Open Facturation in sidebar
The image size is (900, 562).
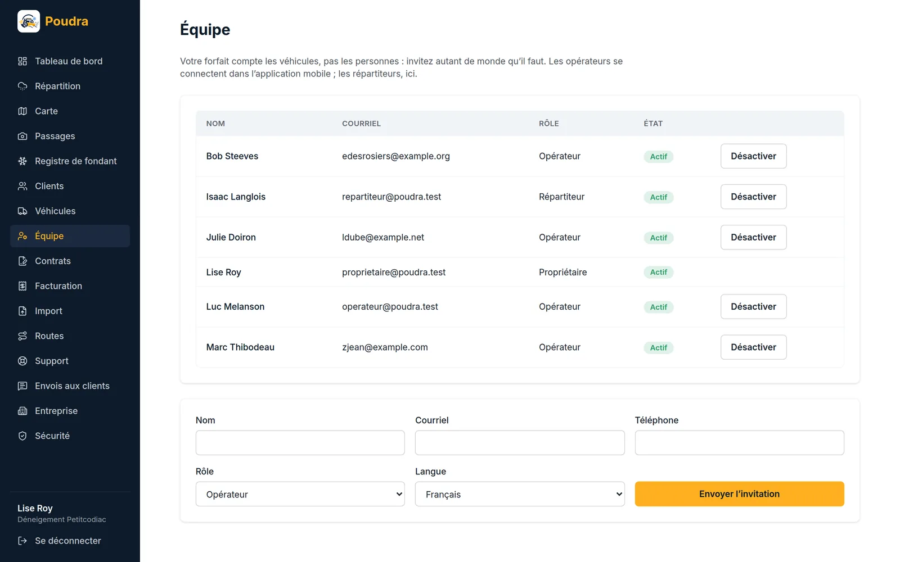pos(70,286)
